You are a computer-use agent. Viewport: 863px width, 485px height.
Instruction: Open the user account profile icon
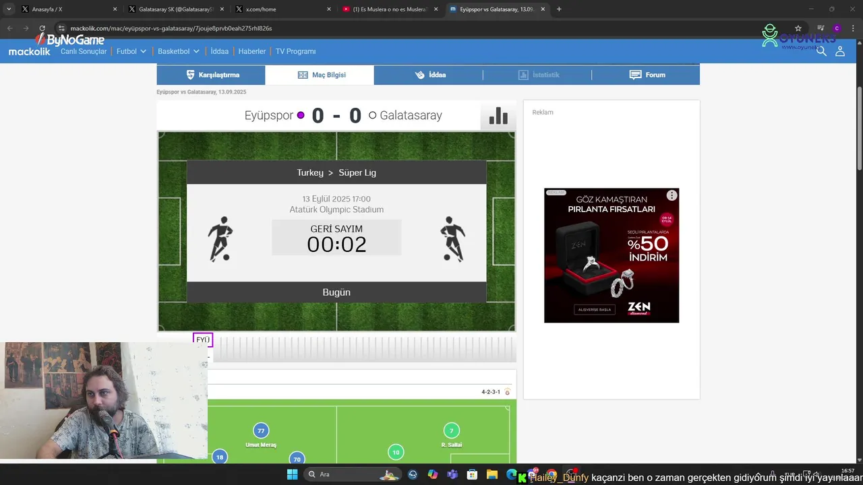click(840, 51)
